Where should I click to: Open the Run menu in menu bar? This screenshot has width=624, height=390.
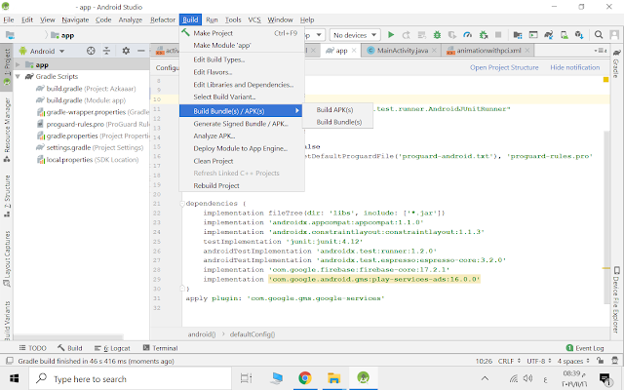212,19
